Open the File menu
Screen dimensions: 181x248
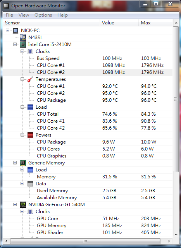(x=9, y=15)
